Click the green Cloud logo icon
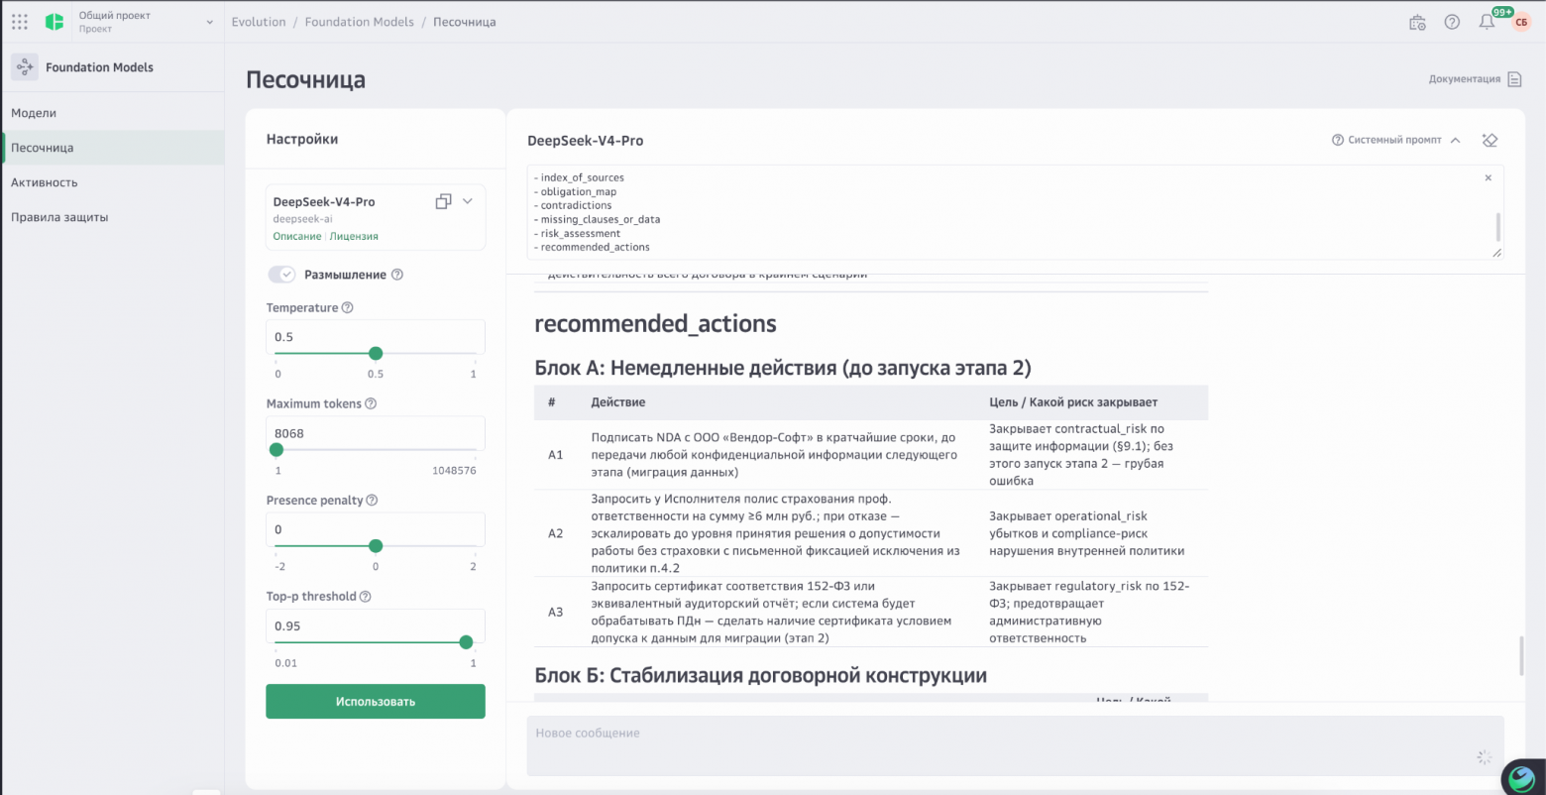Viewport: 1546px width, 795px height. click(x=55, y=22)
